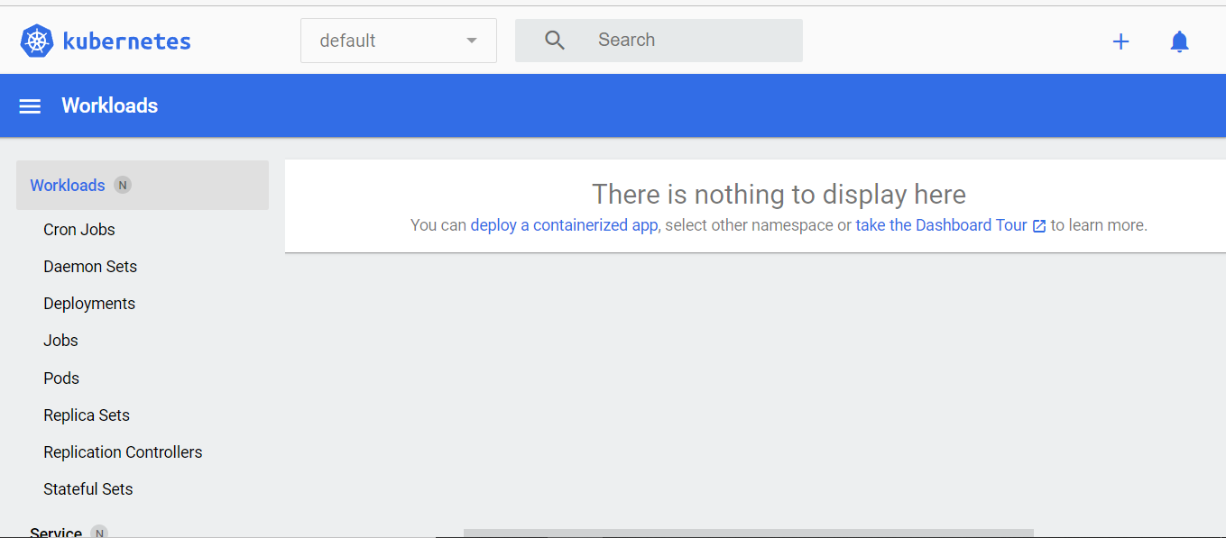Click the magnifying glass search icon

[555, 41]
